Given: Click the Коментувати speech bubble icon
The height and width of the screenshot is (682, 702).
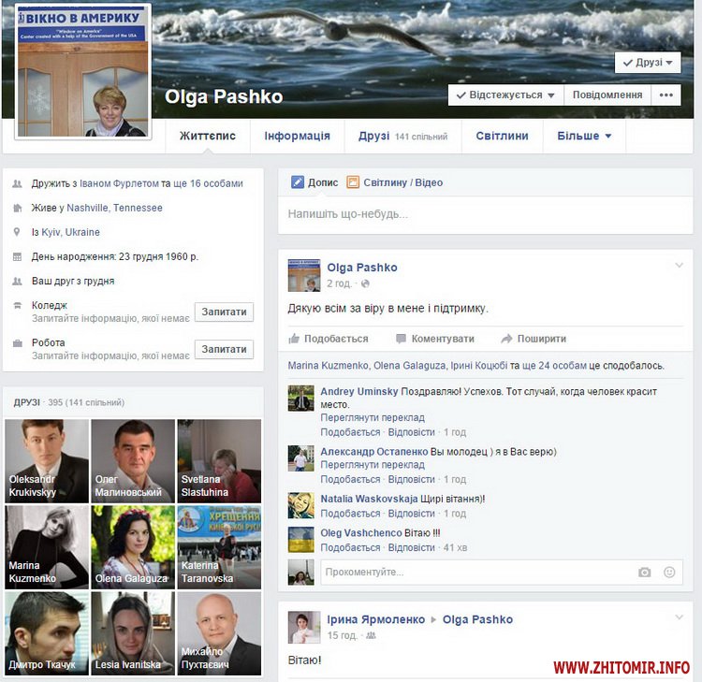Looking at the screenshot, I should [401, 339].
